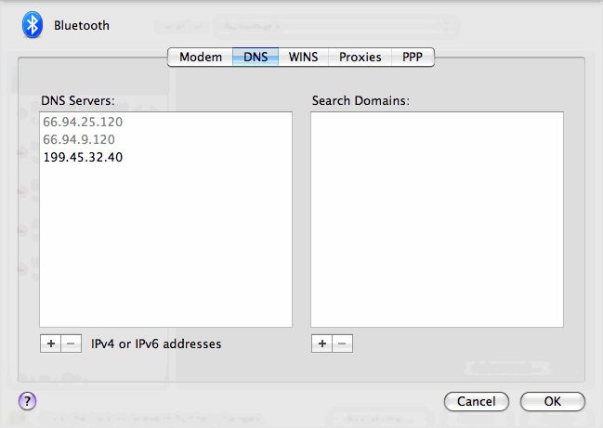Viewport: 603px width, 428px height.
Task: Switch to the Modem tab
Action: [x=200, y=58]
